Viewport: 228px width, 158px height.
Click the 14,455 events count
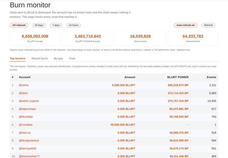(x=212, y=101)
